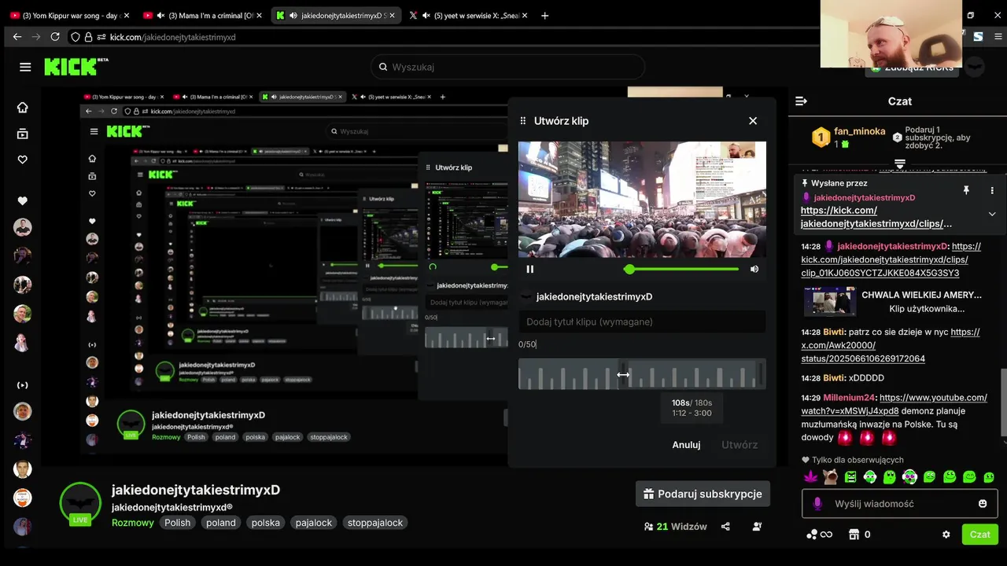1007x566 pixels.
Task: Open the Following heart sidebar icon
Action: [23, 160]
